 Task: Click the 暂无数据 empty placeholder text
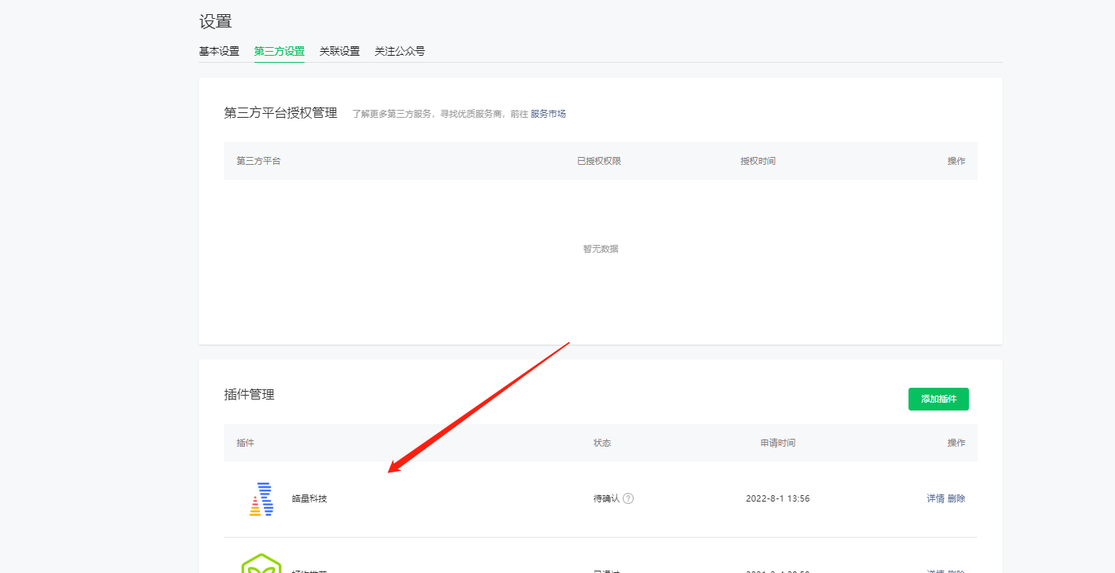coord(600,249)
